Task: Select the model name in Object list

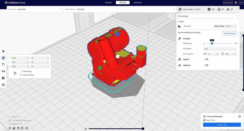Action: [22, 120]
